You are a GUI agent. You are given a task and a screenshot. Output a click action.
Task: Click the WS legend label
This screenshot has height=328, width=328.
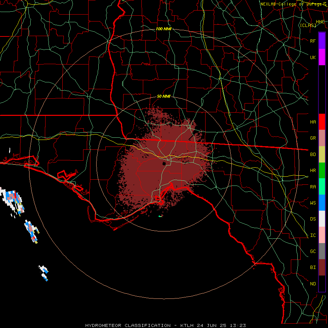[313, 203]
